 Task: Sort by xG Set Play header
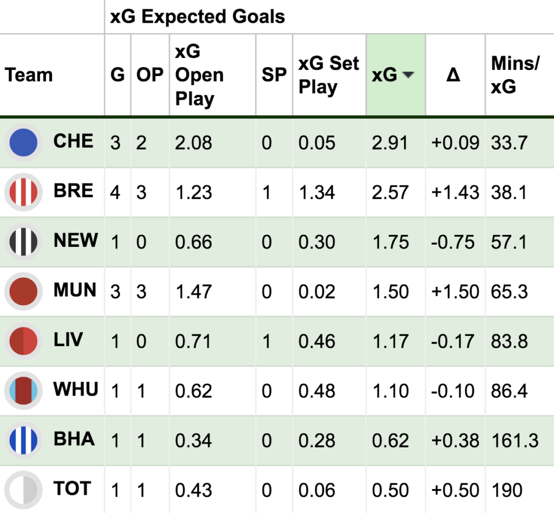click(x=328, y=75)
